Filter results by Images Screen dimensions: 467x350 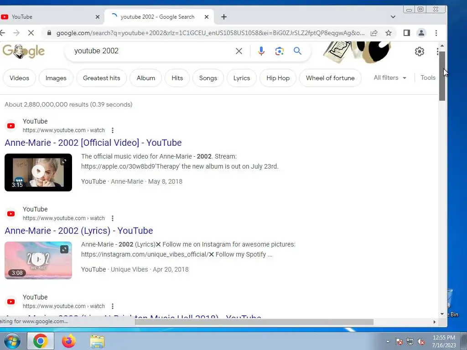pyautogui.click(x=56, y=78)
